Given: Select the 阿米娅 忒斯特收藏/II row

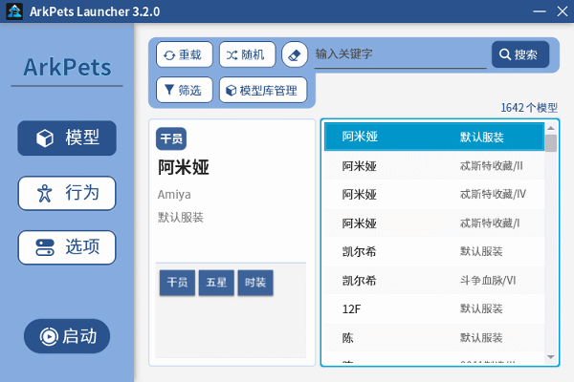Looking at the screenshot, I should point(434,166).
